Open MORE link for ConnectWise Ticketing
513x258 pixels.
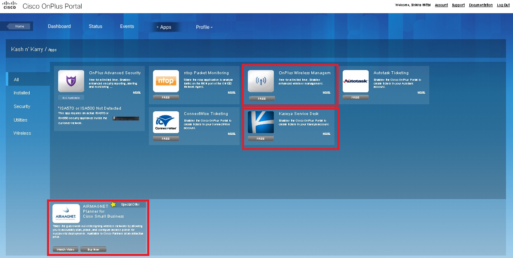pos(232,134)
